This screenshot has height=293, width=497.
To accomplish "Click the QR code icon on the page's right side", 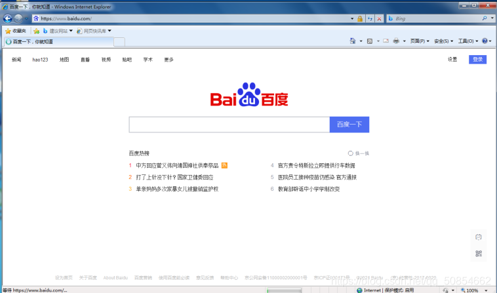I will (x=479, y=254).
